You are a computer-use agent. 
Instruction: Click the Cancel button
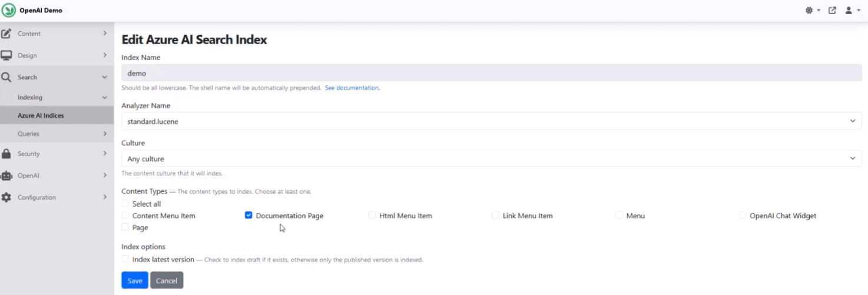(167, 280)
